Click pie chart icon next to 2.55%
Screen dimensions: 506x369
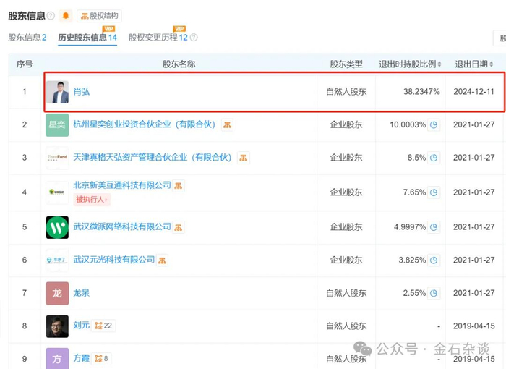[434, 293]
